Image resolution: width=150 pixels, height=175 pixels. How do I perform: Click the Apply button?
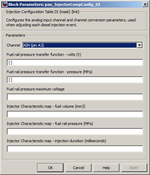pos(134,168)
